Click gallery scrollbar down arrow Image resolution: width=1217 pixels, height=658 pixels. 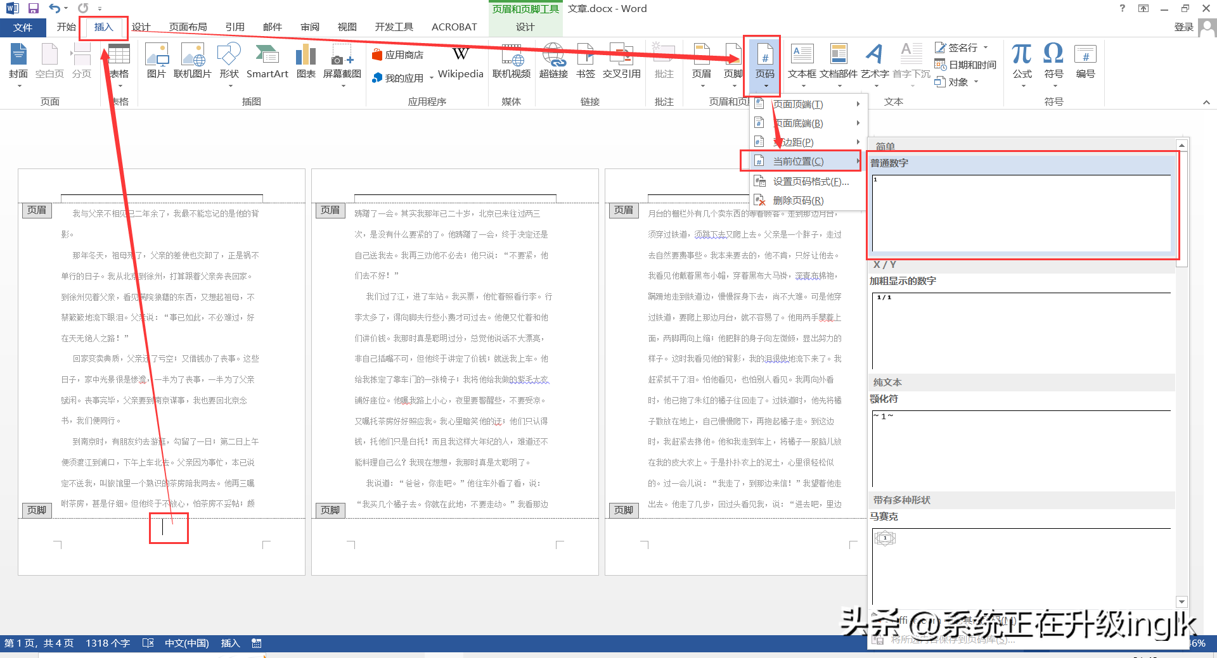point(1181,601)
